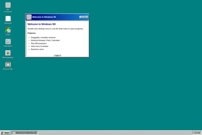Screen dimensions: 202x135
Task: Select the Notepad desktop icon
Action: pyautogui.click(x=8, y=20)
